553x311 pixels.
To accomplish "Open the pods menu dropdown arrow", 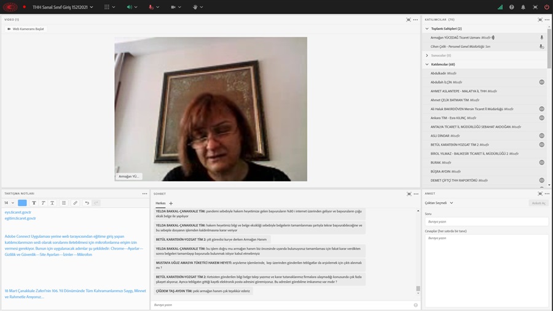I will tap(114, 7).
